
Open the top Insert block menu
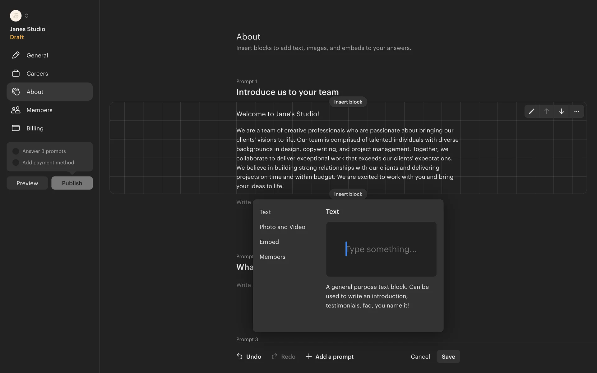point(348,102)
